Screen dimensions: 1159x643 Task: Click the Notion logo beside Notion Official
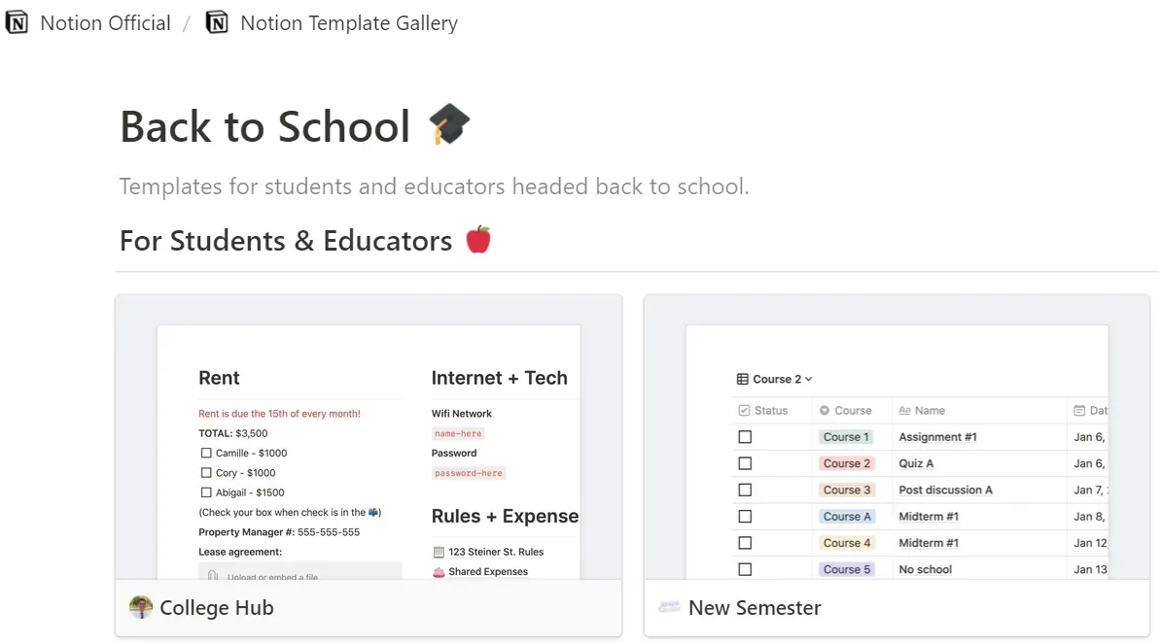click(x=17, y=23)
